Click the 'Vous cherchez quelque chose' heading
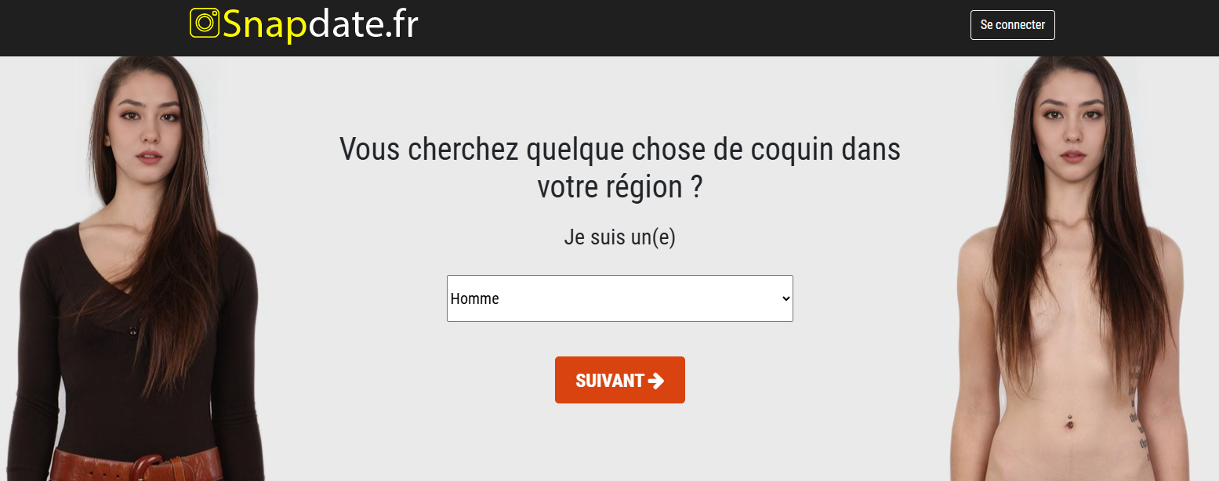This screenshot has width=1219, height=481. [619, 149]
